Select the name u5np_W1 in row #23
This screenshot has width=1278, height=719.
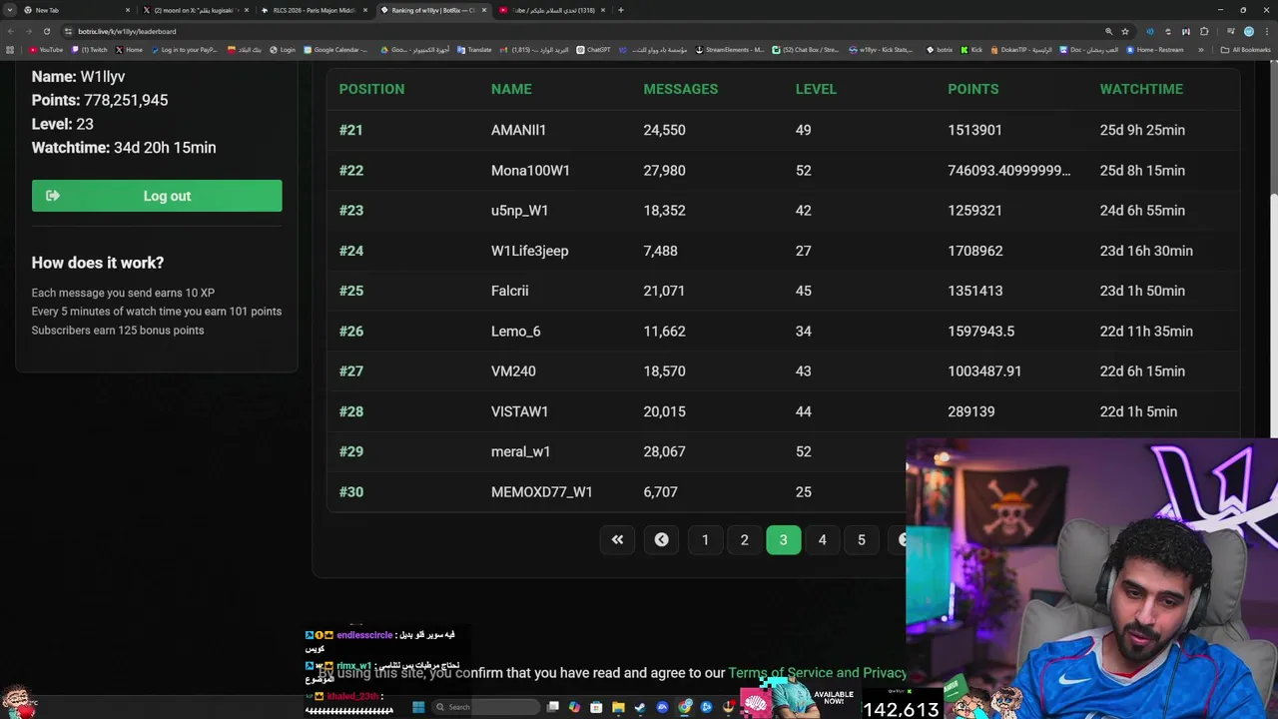pyautogui.click(x=519, y=211)
